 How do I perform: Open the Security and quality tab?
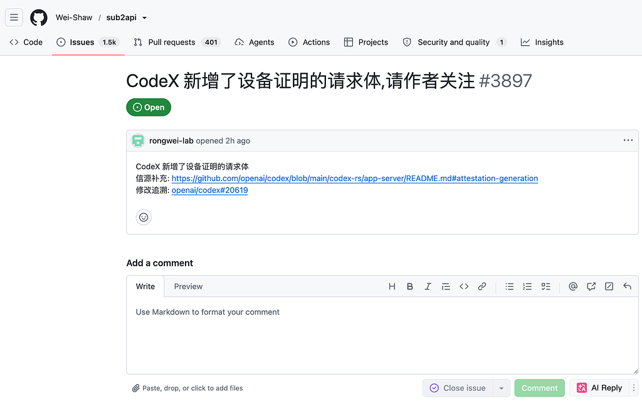point(455,42)
